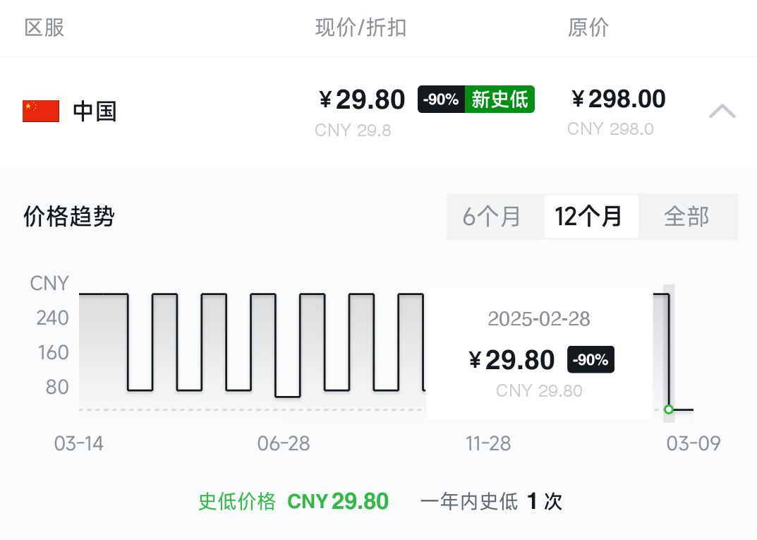Viewport: 757px width, 540px height.
Task: Switch to the 6个月 trend tab
Action: pyautogui.click(x=492, y=217)
